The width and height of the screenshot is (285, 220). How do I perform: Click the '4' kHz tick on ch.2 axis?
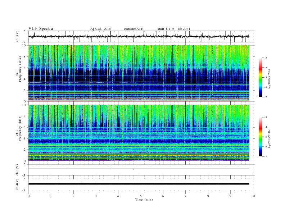[25, 138]
